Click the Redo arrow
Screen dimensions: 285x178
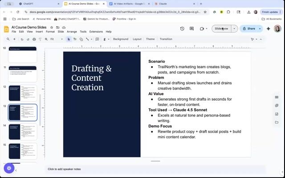click(x=28, y=39)
